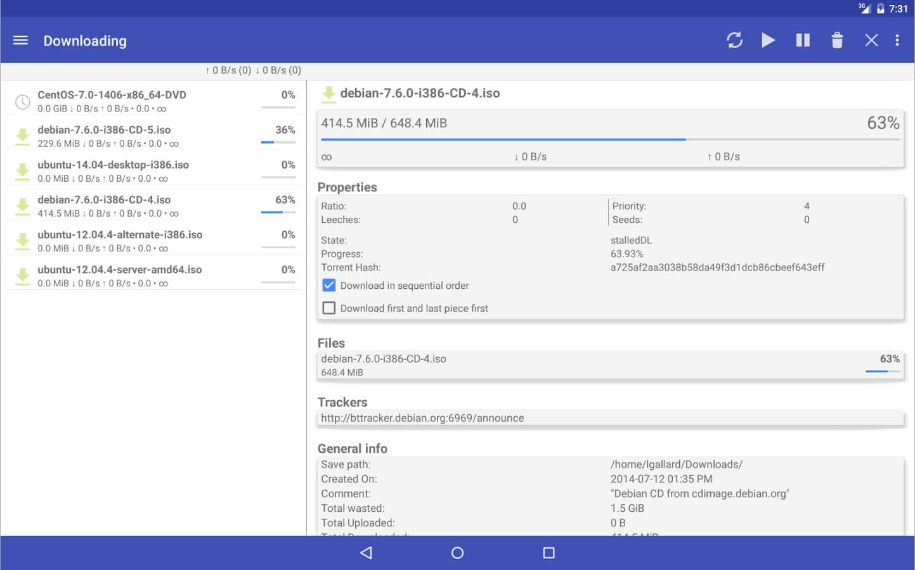Open the hamburger navigation menu
This screenshot has width=915, height=570.
point(20,41)
